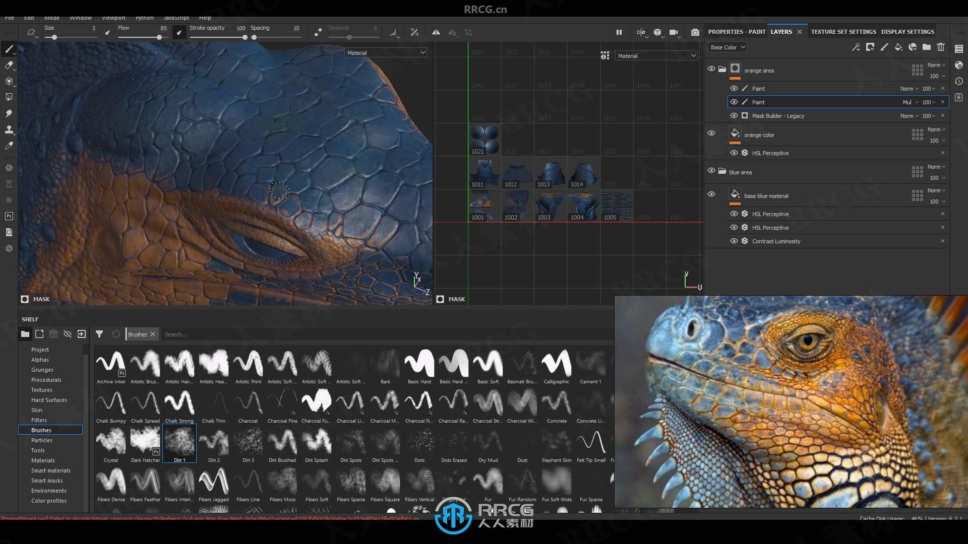Open the 3D viewport Material dropdown
This screenshot has height=544, width=968.
click(x=386, y=52)
